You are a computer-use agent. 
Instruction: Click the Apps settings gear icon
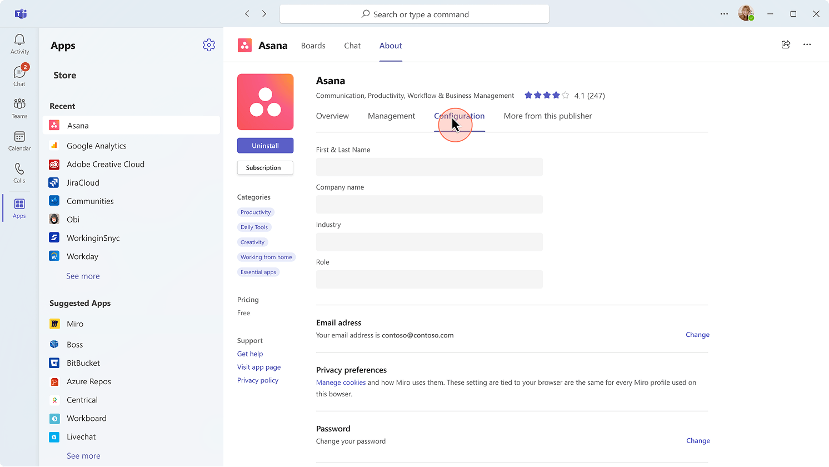(x=209, y=45)
